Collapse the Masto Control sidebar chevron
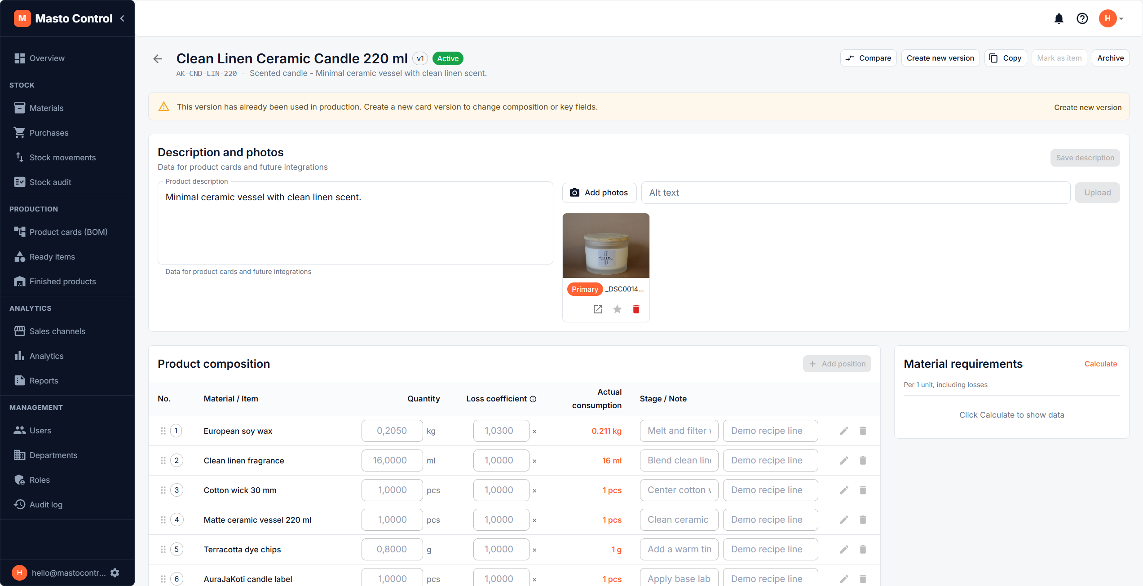This screenshot has width=1143, height=586. [122, 18]
